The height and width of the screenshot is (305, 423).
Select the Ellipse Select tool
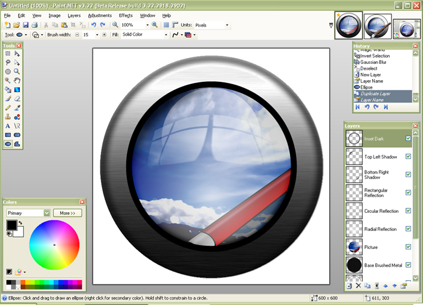[8, 72]
